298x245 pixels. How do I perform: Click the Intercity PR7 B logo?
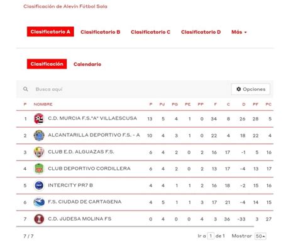[x=39, y=185]
